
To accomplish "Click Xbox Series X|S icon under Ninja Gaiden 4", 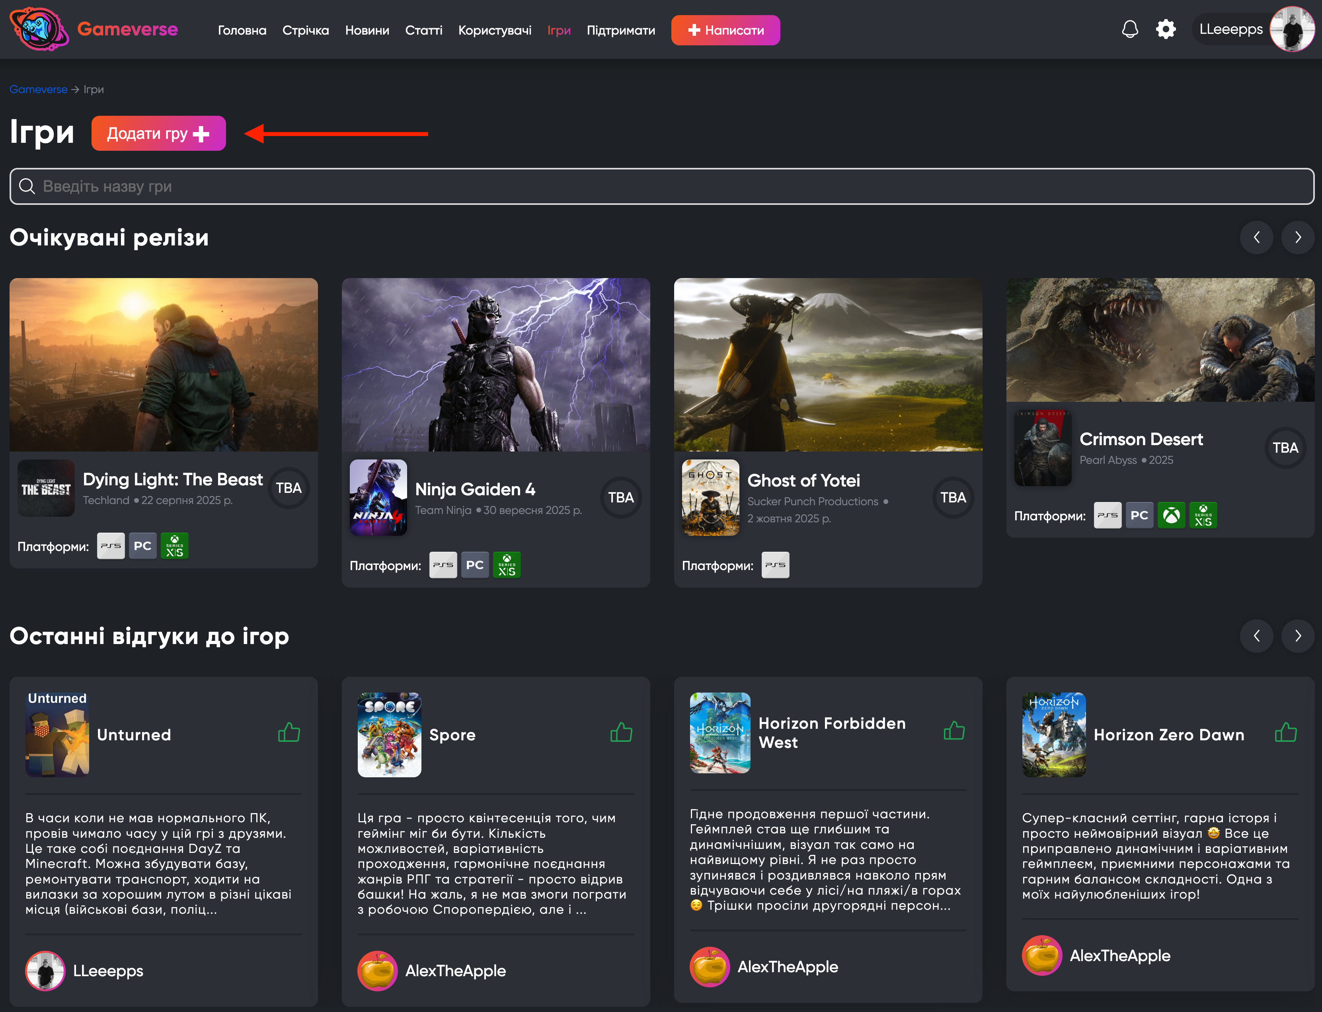I will [x=507, y=565].
